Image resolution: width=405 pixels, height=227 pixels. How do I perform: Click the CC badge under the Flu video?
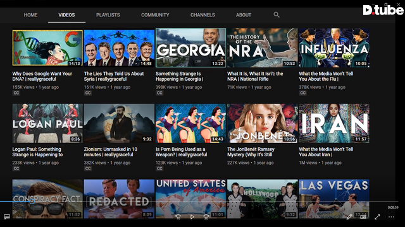pyautogui.click(x=302, y=93)
